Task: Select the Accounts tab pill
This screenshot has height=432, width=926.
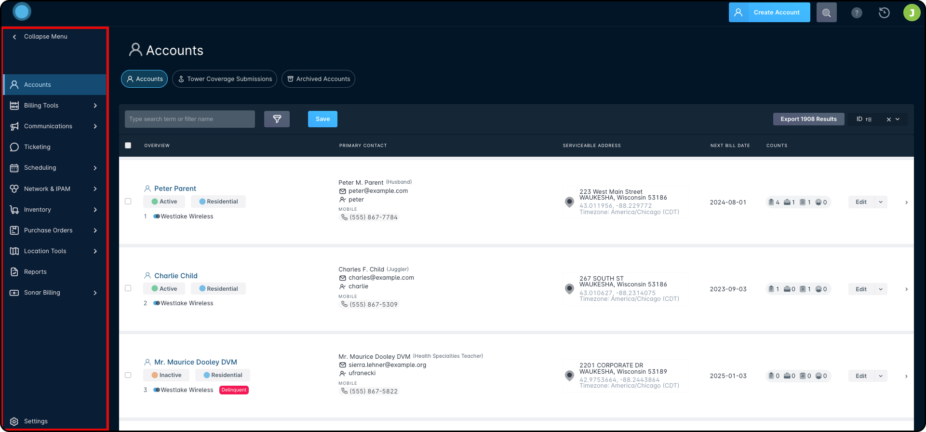Action: click(x=144, y=79)
